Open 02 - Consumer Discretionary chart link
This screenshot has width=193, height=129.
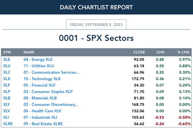(51, 105)
